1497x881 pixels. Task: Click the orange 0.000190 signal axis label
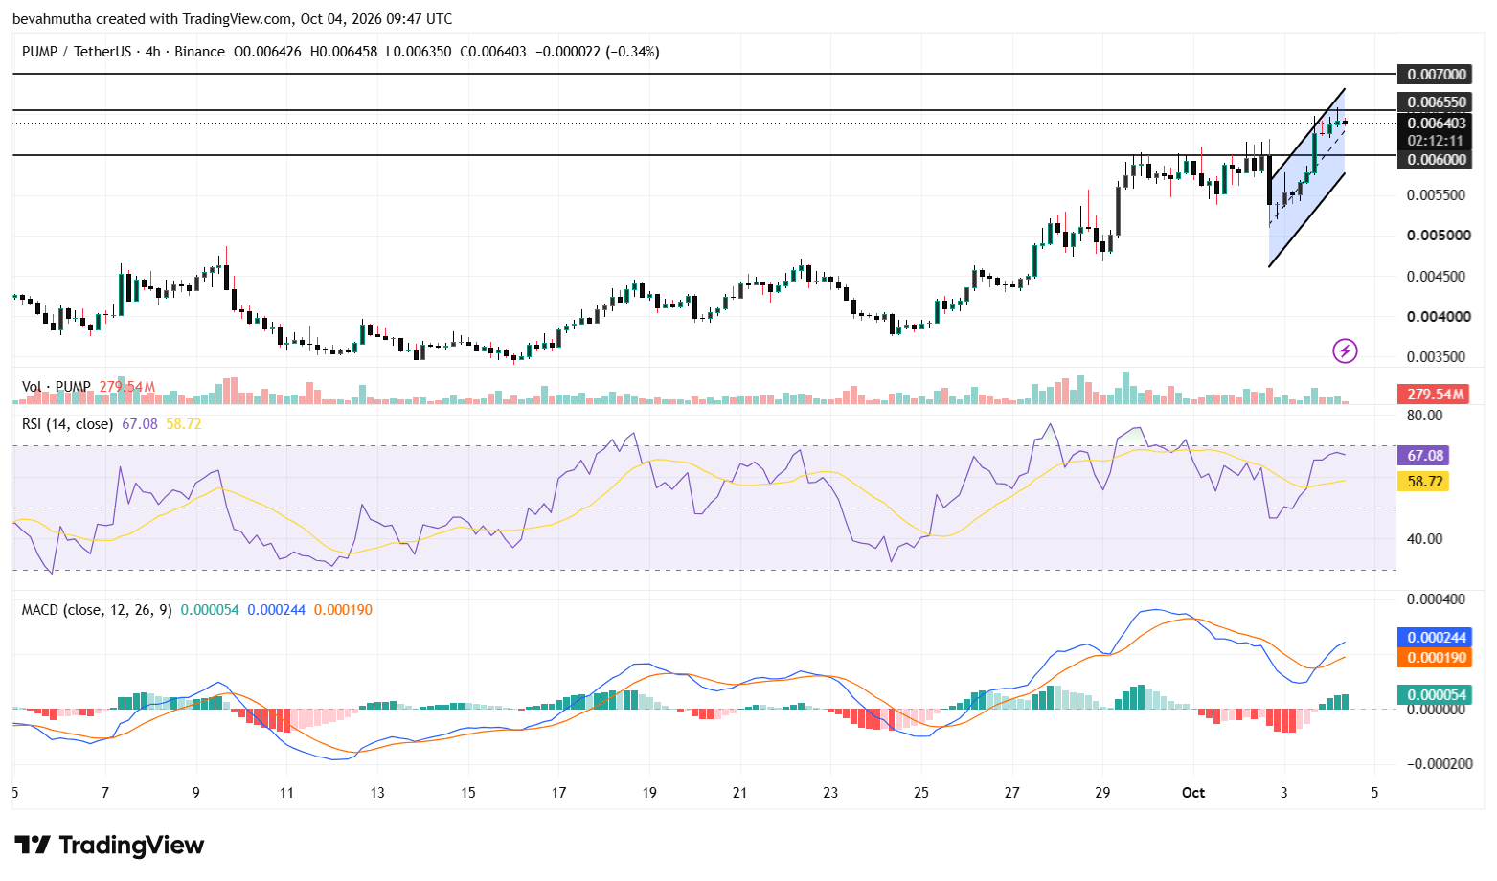point(1435,658)
